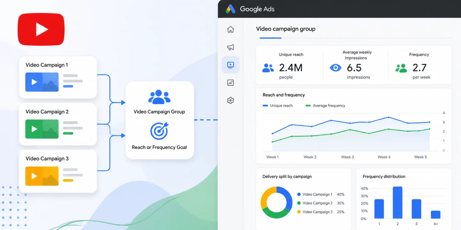Image resolution: width=461 pixels, height=230 pixels.
Task: Click the Google Ads title text
Action: (257, 9)
